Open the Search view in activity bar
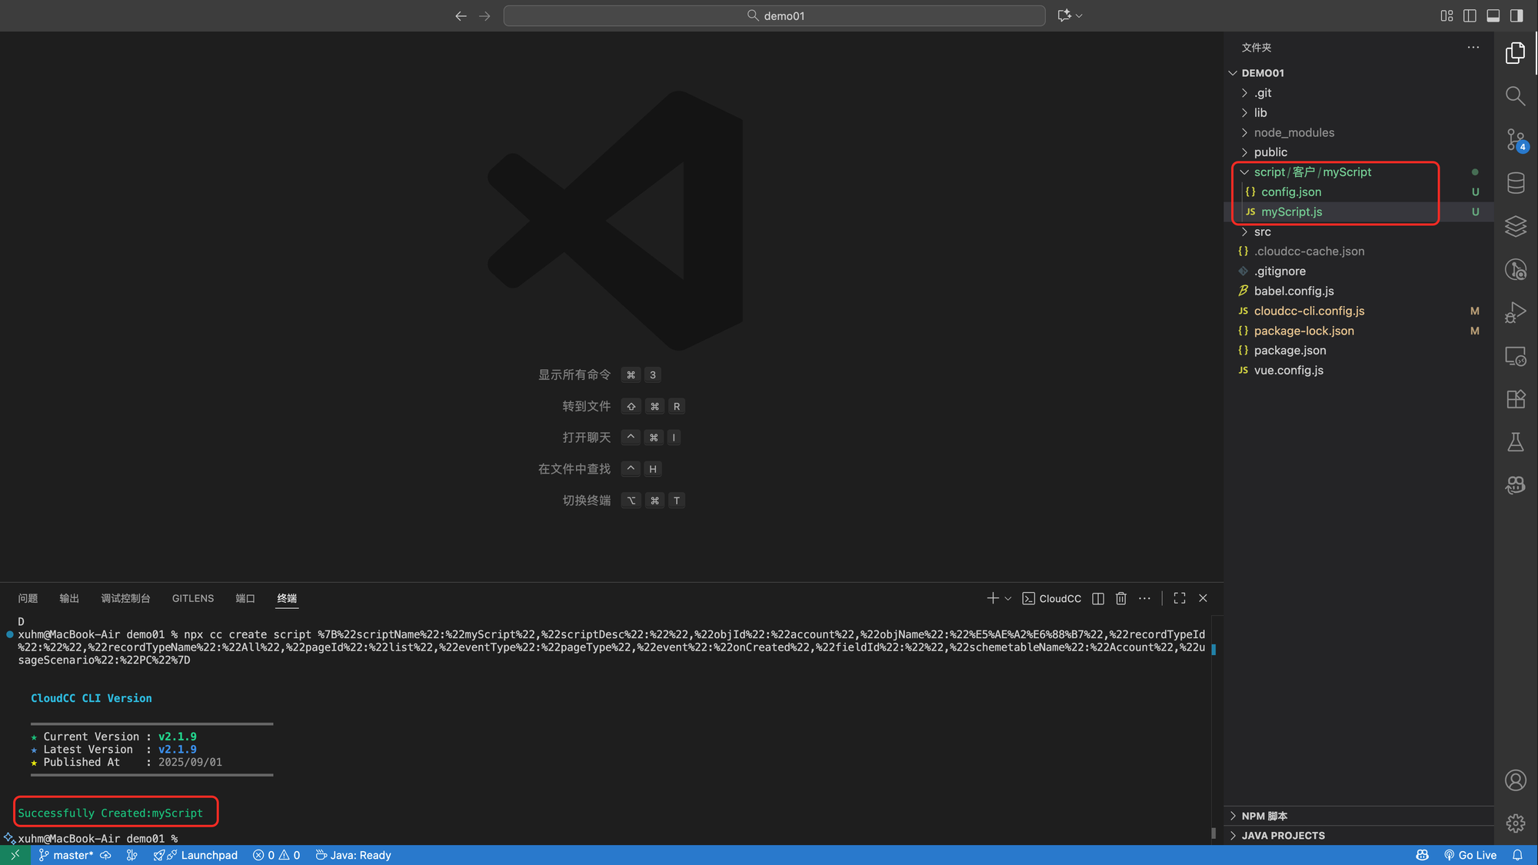The width and height of the screenshot is (1538, 865). [1515, 96]
